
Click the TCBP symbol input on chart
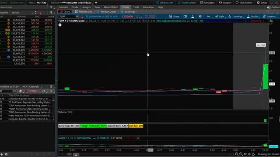(x=67, y=17)
